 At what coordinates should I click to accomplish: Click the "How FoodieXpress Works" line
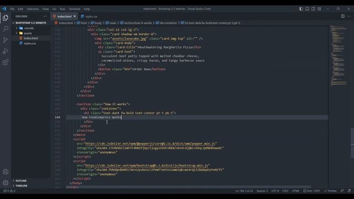pyautogui.click(x=101, y=117)
